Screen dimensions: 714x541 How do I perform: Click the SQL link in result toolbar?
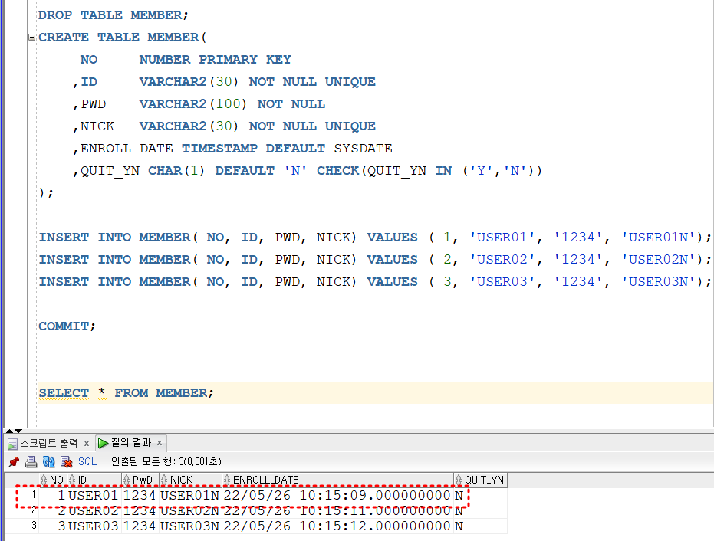pyautogui.click(x=87, y=462)
